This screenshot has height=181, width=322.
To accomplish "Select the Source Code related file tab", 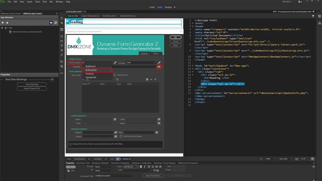I will pyautogui.click(x=73, y=16).
